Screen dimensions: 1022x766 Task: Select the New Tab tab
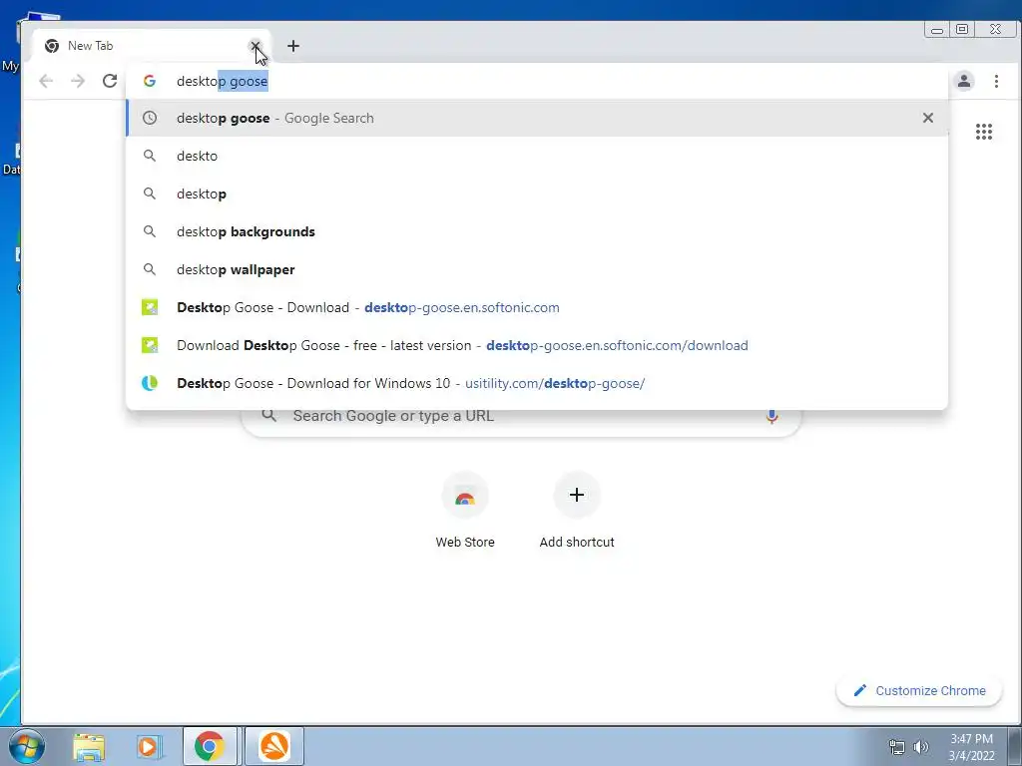pyautogui.click(x=152, y=46)
